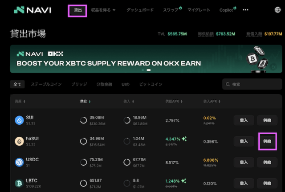Open the ダッシュボード menu item

pos(139,10)
